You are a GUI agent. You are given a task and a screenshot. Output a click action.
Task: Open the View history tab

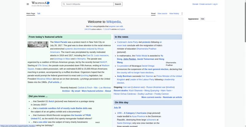(x=174, y=14)
